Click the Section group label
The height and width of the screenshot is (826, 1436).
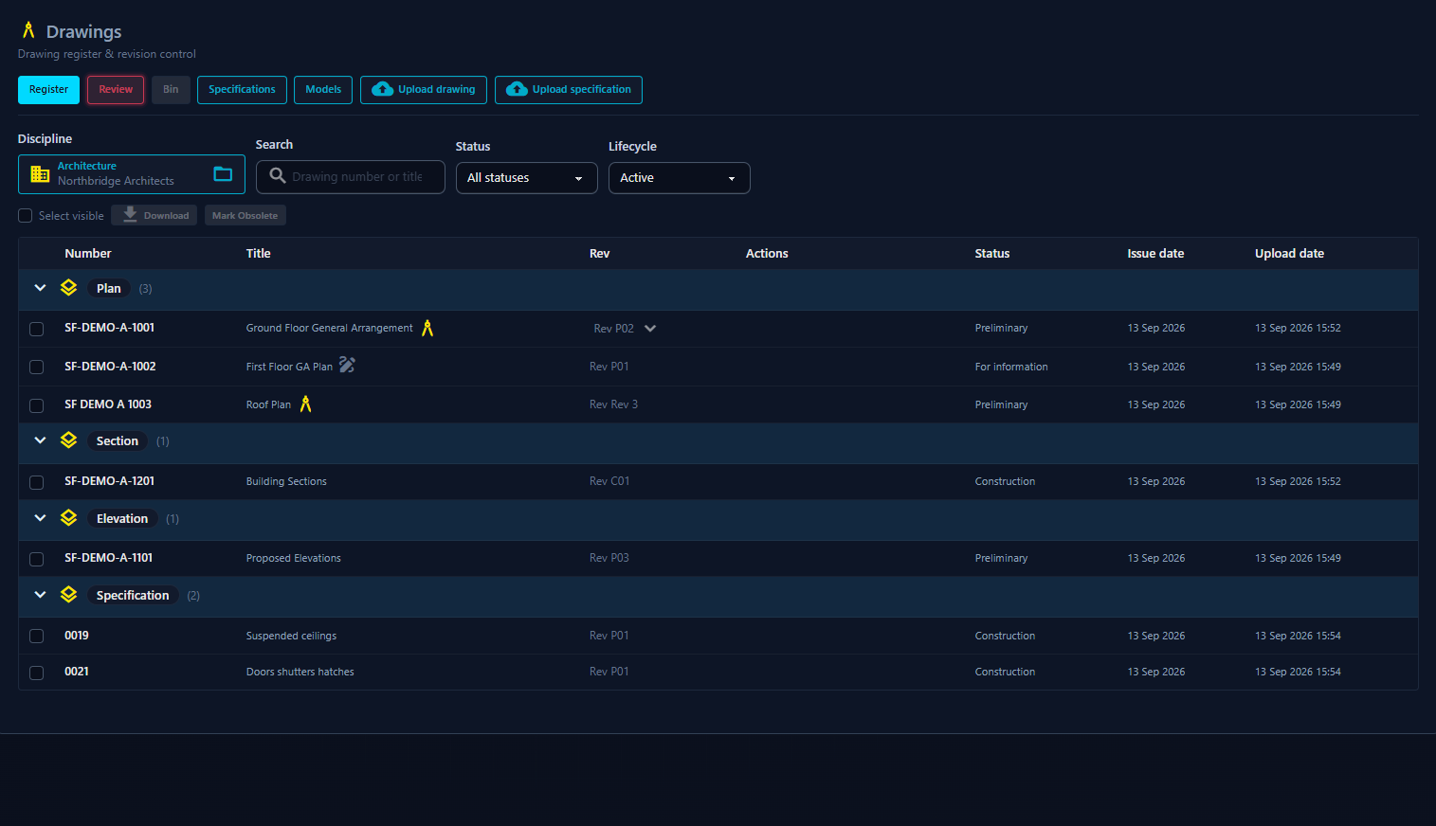tap(118, 441)
